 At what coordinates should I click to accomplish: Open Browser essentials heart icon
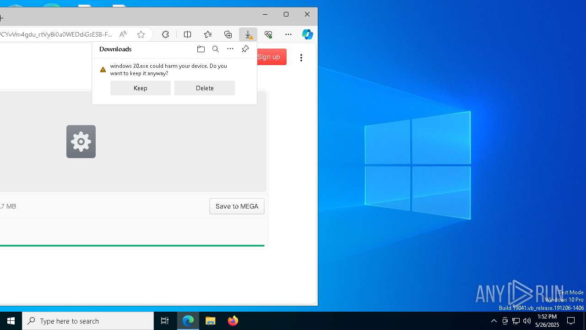click(x=268, y=34)
